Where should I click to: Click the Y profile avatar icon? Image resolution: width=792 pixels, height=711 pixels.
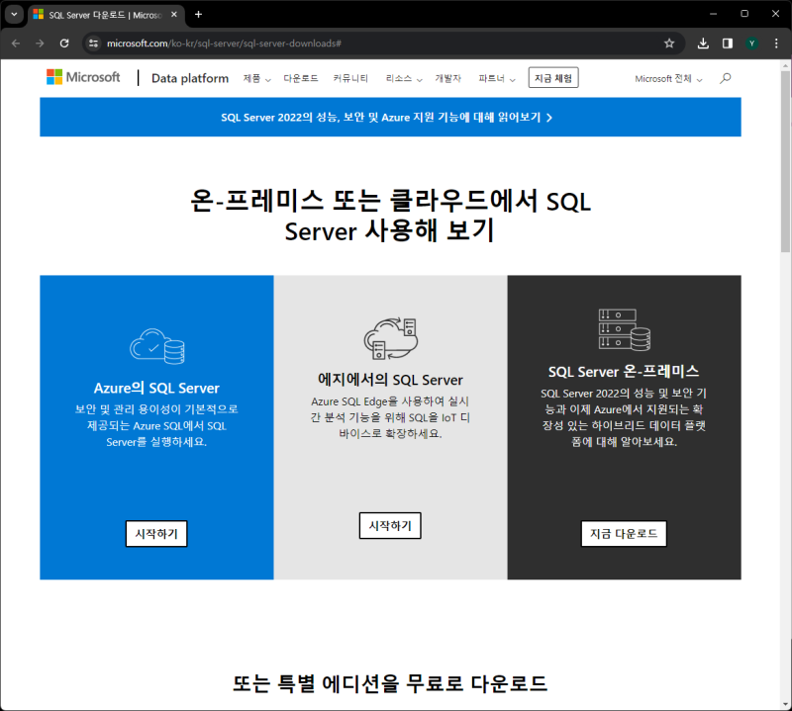[x=753, y=44]
